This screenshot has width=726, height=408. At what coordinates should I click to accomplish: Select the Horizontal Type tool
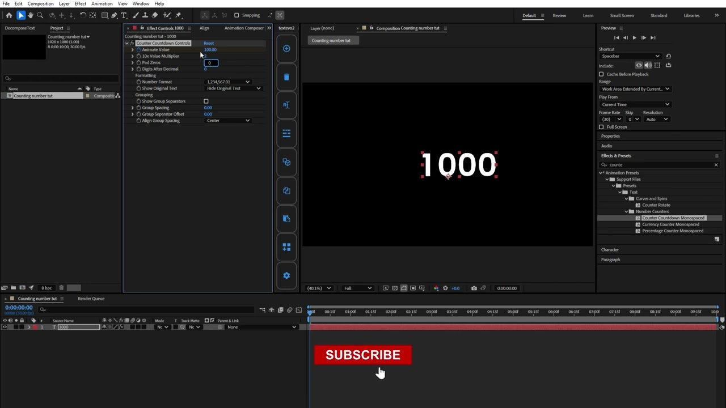pos(124,15)
